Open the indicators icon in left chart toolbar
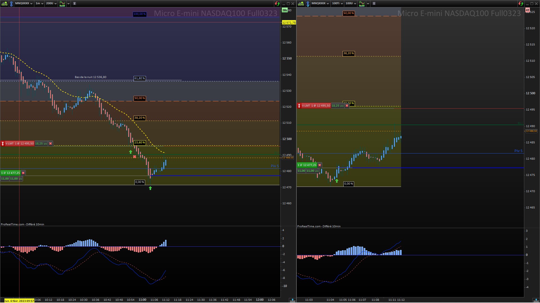Viewport: 540px width, 303px height. pyautogui.click(x=62, y=4)
